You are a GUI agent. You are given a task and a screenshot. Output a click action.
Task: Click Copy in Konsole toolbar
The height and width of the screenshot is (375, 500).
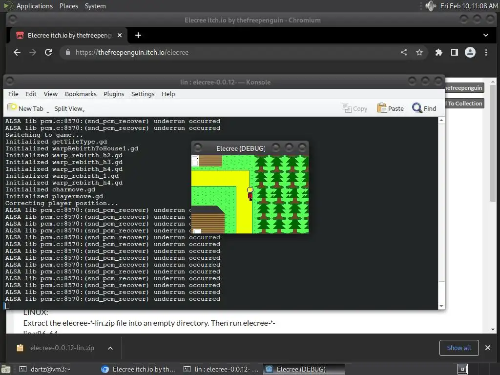pos(354,108)
